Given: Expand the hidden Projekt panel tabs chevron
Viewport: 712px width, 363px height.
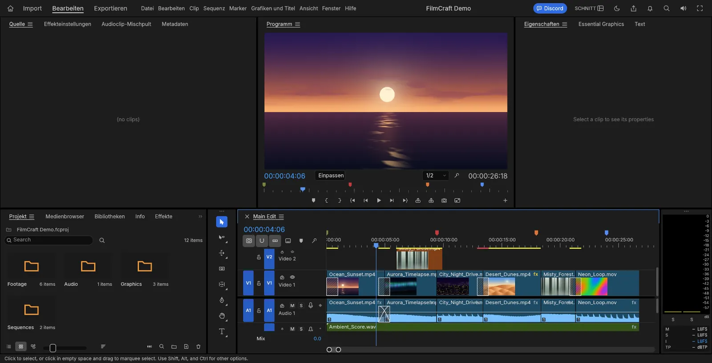Looking at the screenshot, I should point(200,217).
